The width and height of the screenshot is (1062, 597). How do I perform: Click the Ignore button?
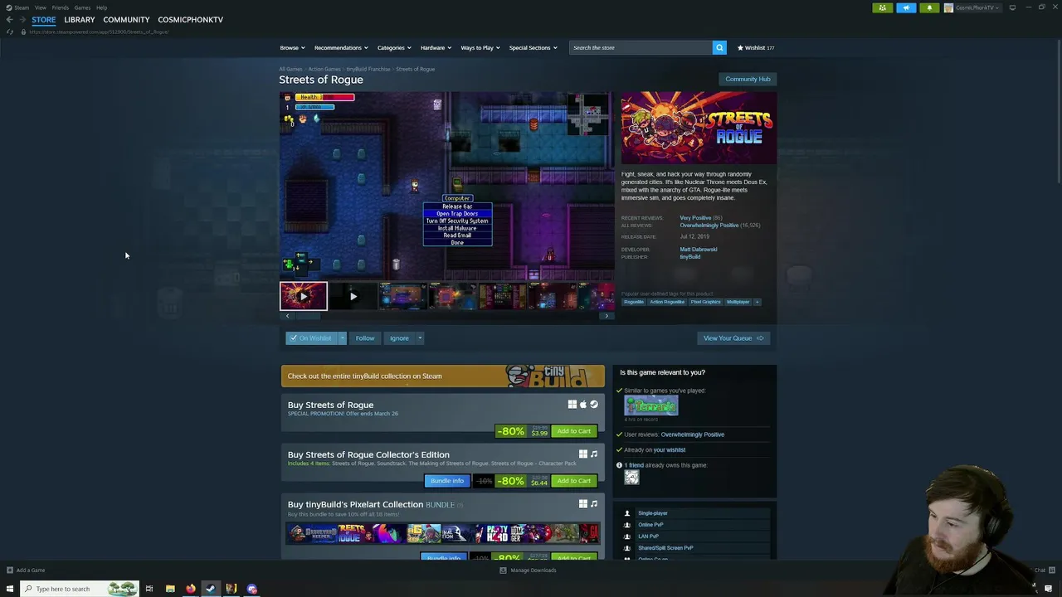click(x=399, y=338)
